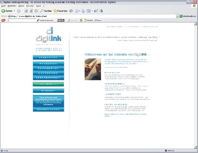This screenshot has width=198, height=153.
Task: Open the mail button dropdown arrow
Action: click(x=80, y=11)
